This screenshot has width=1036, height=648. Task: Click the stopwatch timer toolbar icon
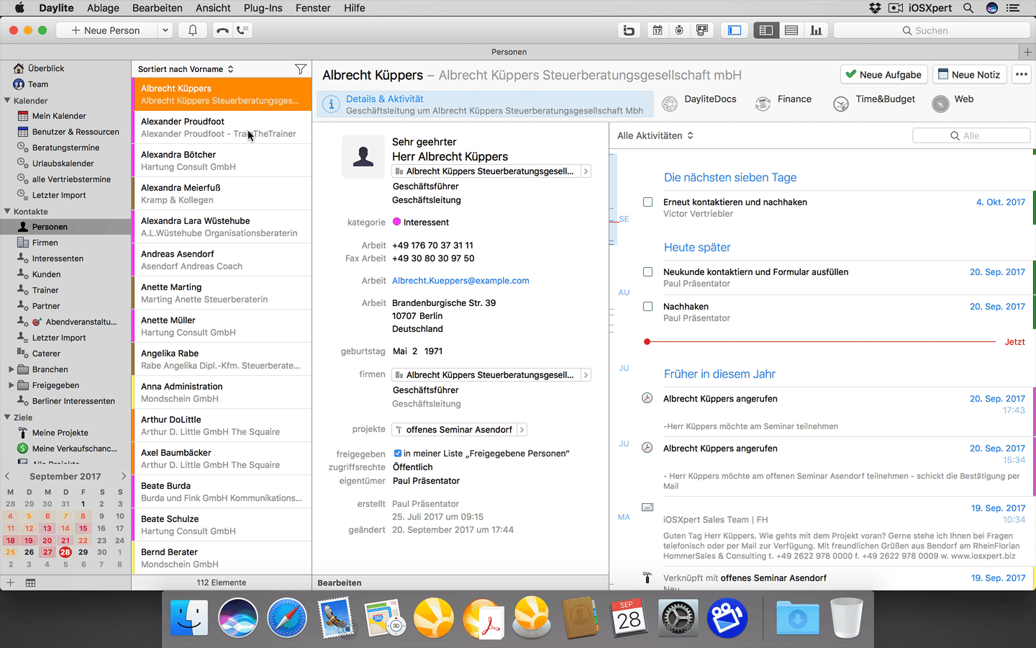679,30
